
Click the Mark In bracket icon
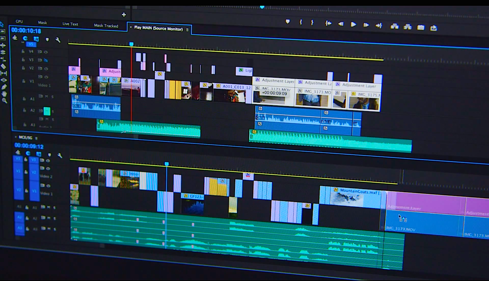pyautogui.click(x=301, y=22)
